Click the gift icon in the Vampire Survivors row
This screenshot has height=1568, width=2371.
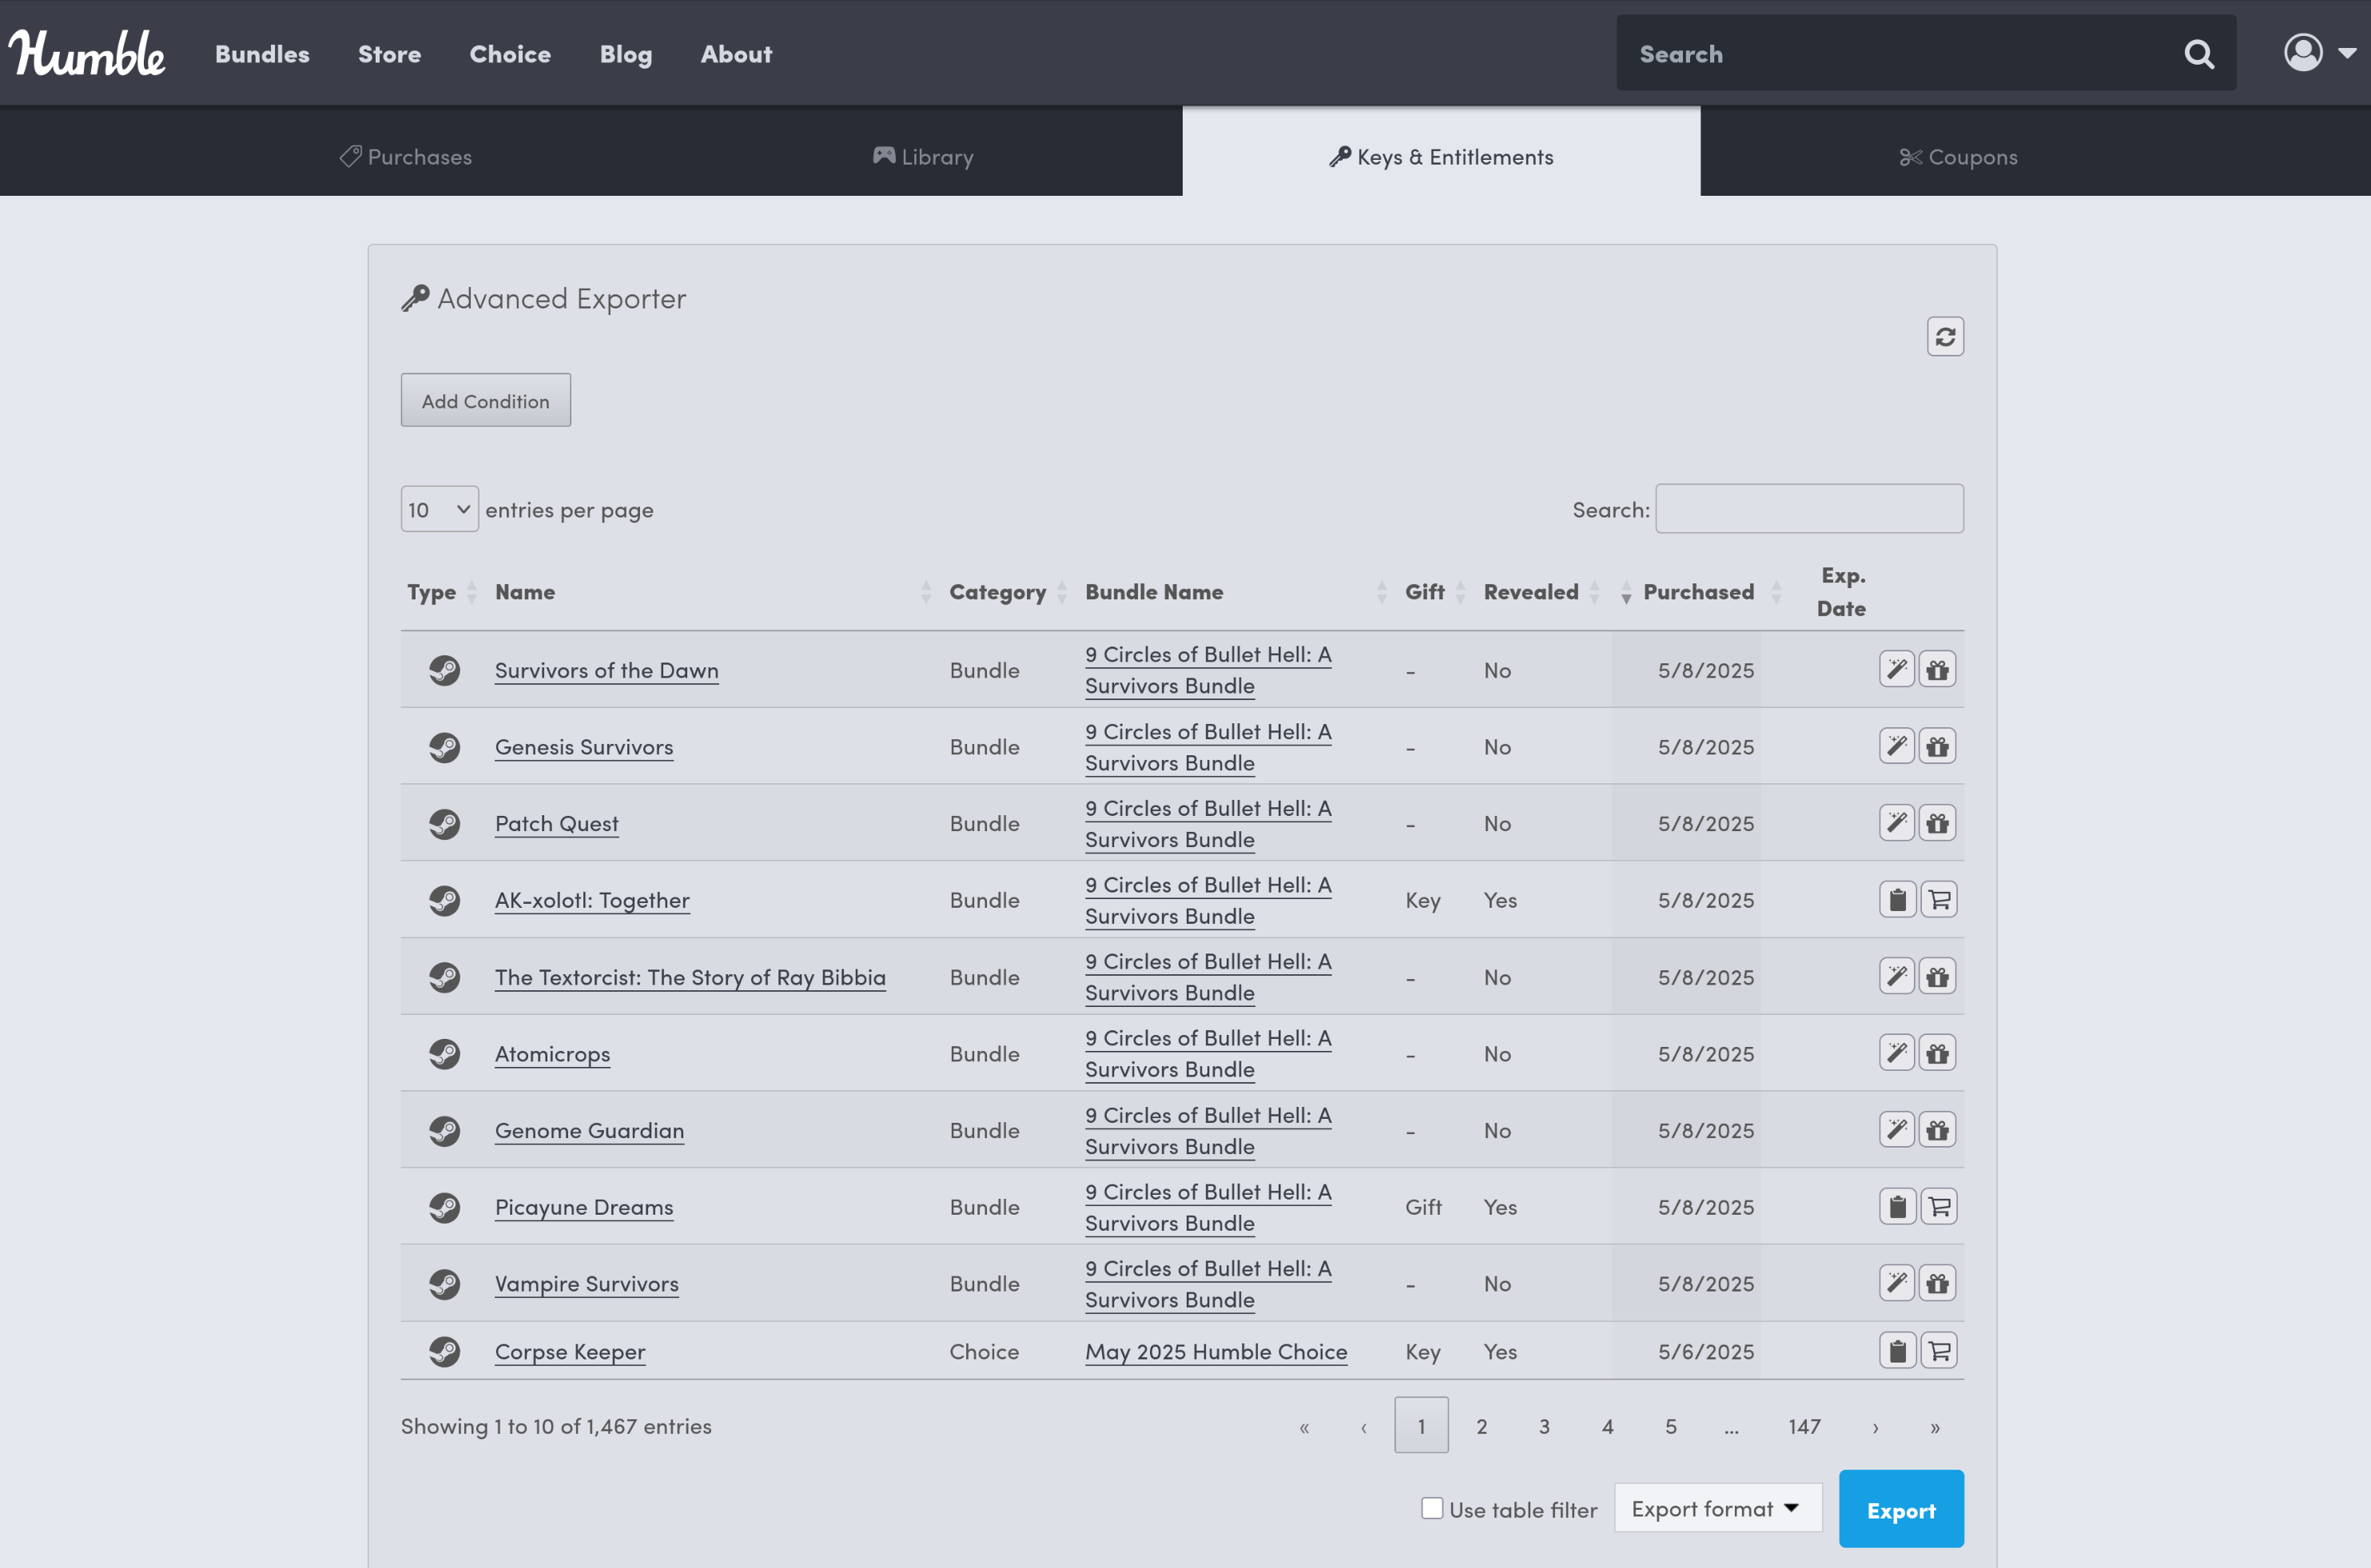[1937, 1284]
